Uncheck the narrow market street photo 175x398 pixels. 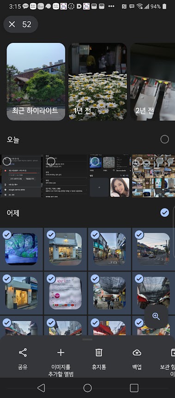click(x=95, y=235)
